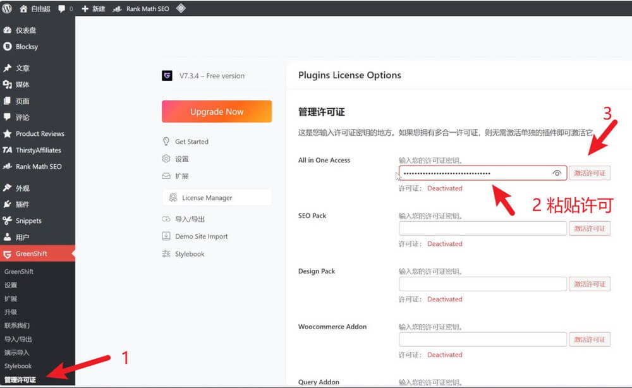Click the GreenShift version logo icon
Image resolution: width=632 pixels, height=388 pixels.
[x=167, y=76]
